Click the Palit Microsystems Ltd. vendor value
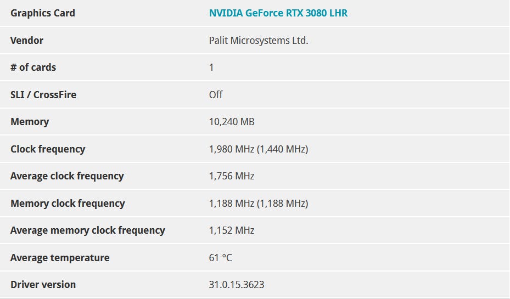510x299 pixels. [259, 41]
